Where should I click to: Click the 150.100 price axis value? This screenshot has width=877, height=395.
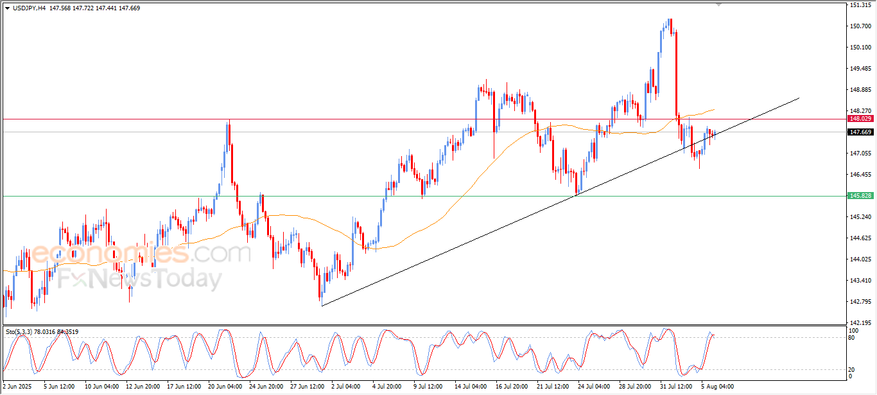click(860, 48)
